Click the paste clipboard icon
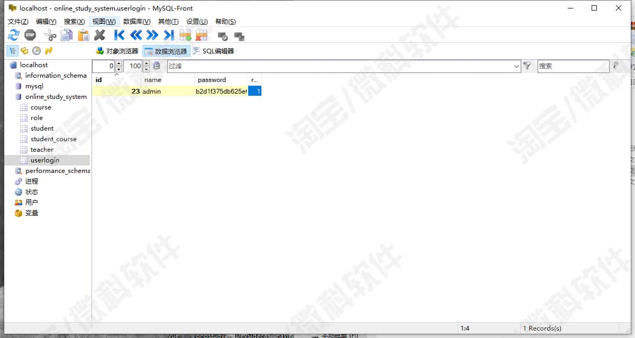This screenshot has height=338, width=635. click(x=84, y=35)
